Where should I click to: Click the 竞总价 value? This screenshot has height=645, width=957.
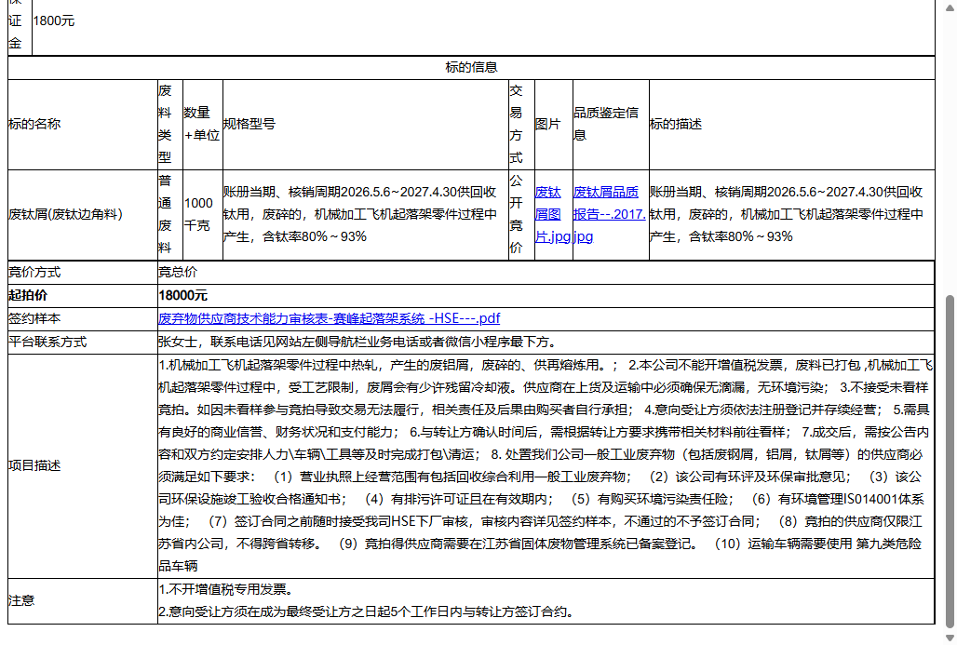pyautogui.click(x=178, y=272)
